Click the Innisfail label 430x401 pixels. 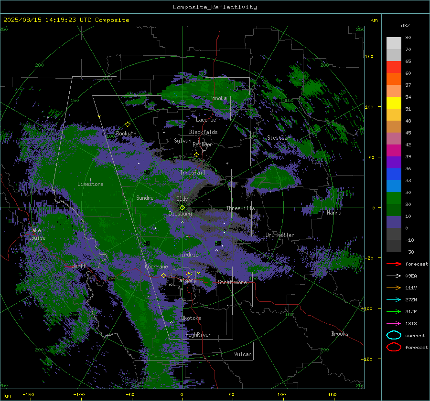(x=193, y=173)
